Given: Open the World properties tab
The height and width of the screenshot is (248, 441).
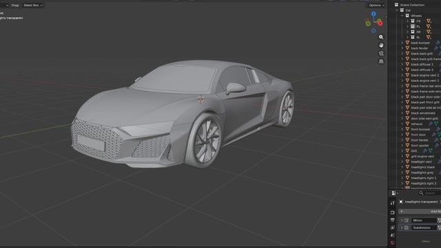Looking at the screenshot, I should [393, 242].
